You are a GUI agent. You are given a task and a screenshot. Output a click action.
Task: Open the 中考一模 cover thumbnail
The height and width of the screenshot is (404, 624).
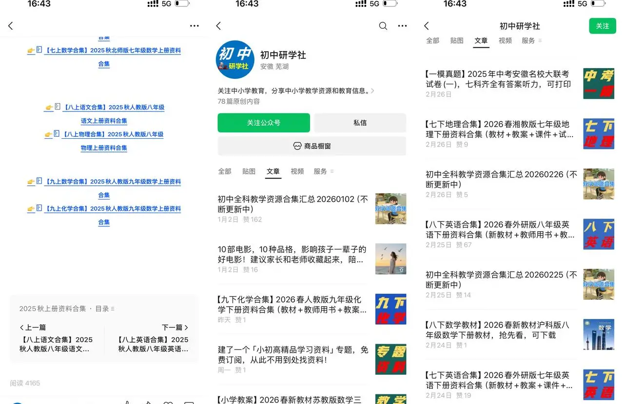pyautogui.click(x=599, y=84)
